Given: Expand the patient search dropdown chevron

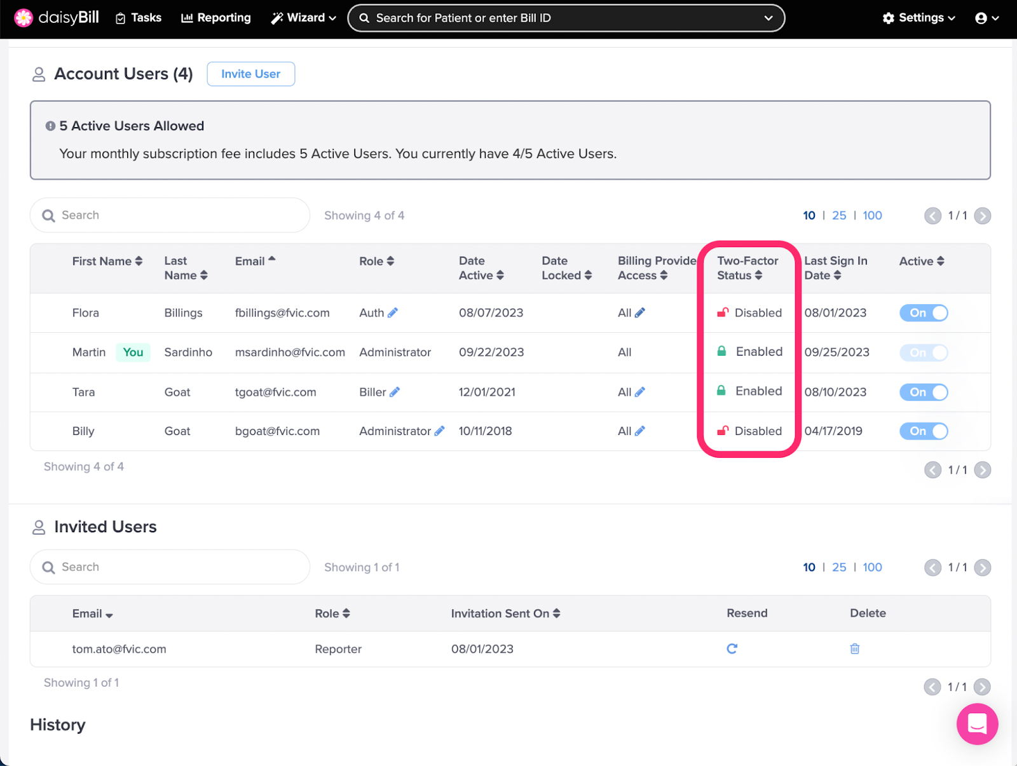Looking at the screenshot, I should [x=768, y=18].
